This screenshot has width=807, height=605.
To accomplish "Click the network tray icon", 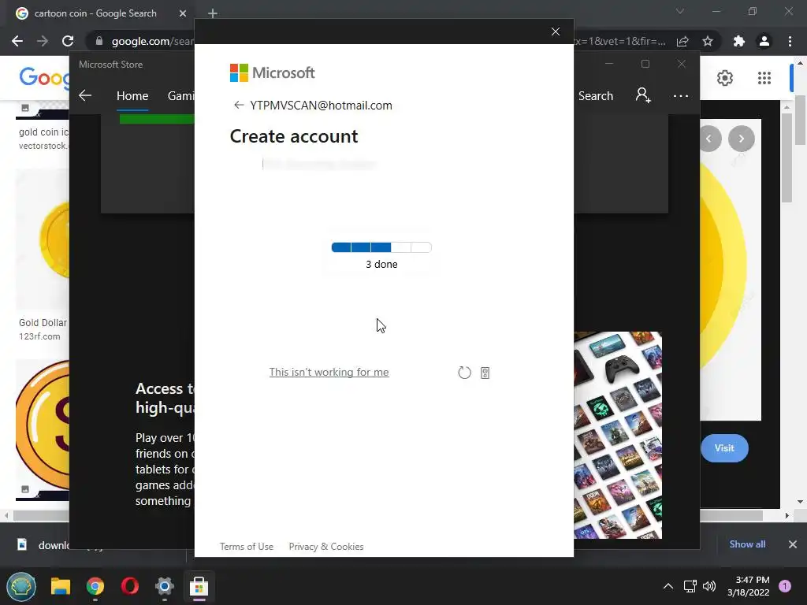I will pyautogui.click(x=690, y=586).
